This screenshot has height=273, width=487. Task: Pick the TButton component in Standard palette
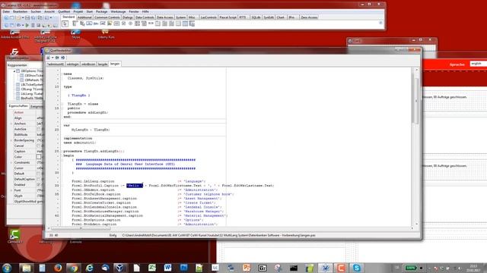(89, 24)
